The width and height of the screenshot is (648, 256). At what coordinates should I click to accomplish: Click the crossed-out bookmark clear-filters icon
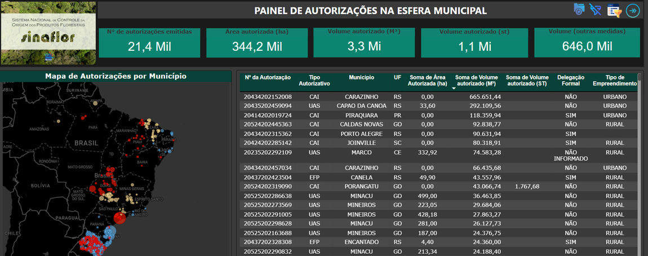(595, 9)
